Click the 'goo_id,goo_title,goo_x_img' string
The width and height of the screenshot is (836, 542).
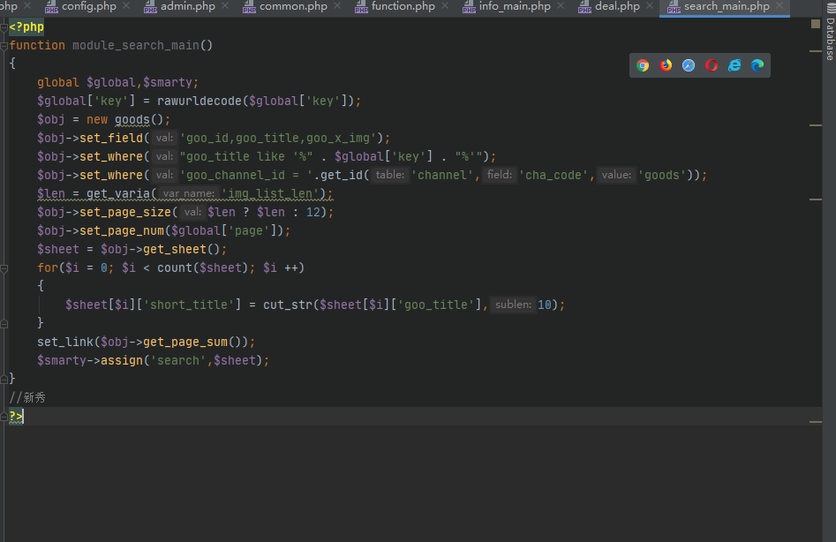(x=278, y=138)
